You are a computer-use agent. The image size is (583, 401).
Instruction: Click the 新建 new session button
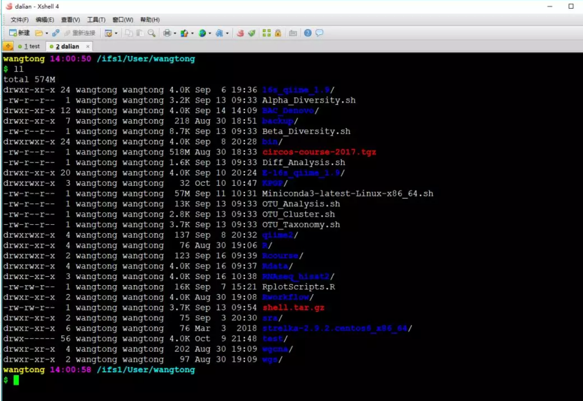coord(19,33)
